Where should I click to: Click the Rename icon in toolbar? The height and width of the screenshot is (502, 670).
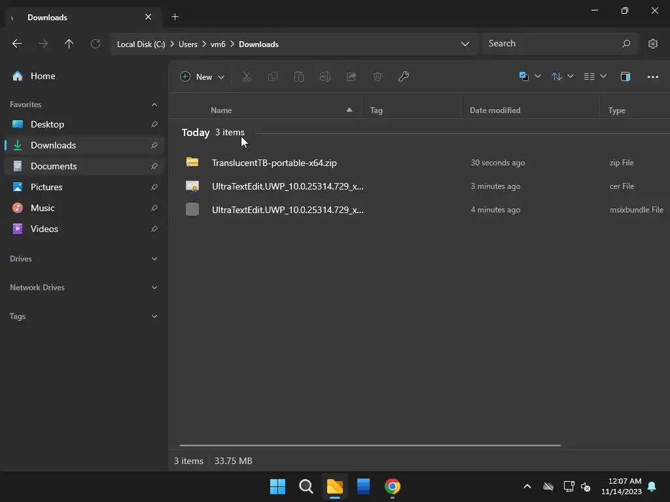tap(325, 76)
